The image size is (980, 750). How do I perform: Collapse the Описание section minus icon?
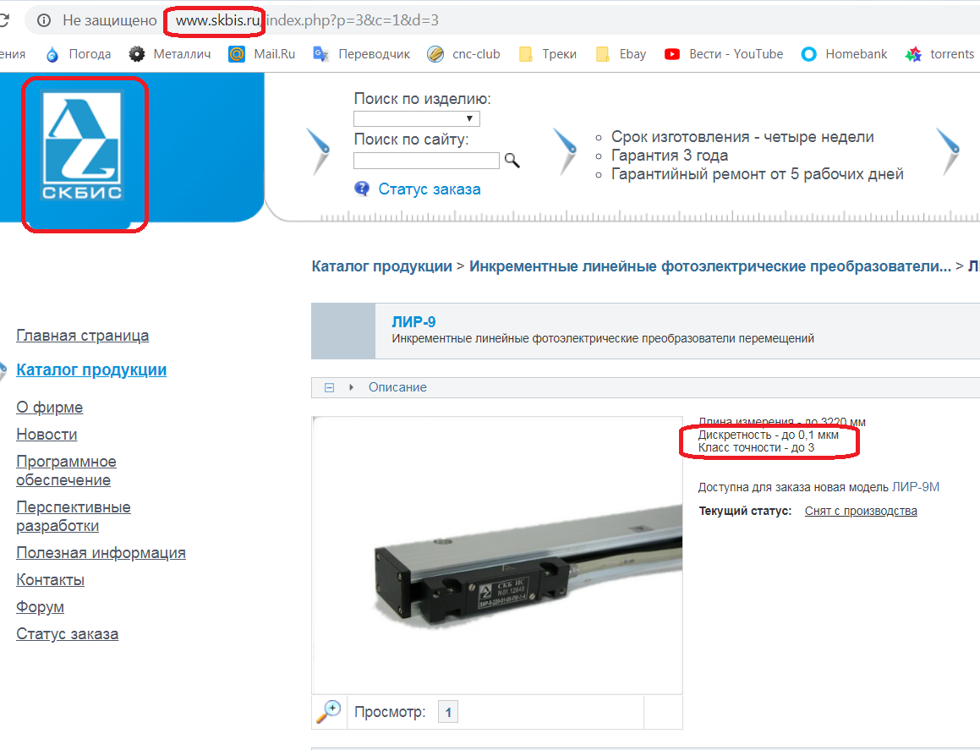(x=330, y=387)
